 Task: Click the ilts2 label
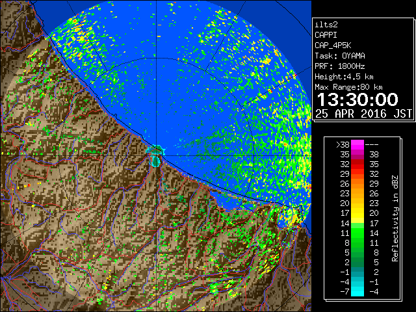pyautogui.click(x=326, y=25)
